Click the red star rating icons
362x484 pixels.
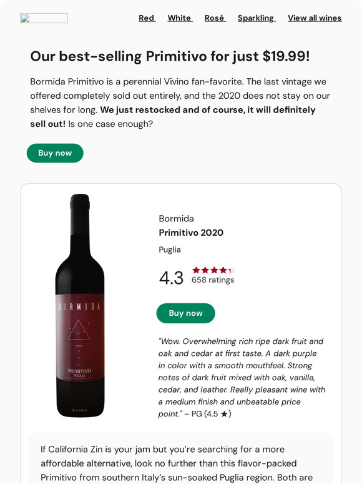[214, 270]
